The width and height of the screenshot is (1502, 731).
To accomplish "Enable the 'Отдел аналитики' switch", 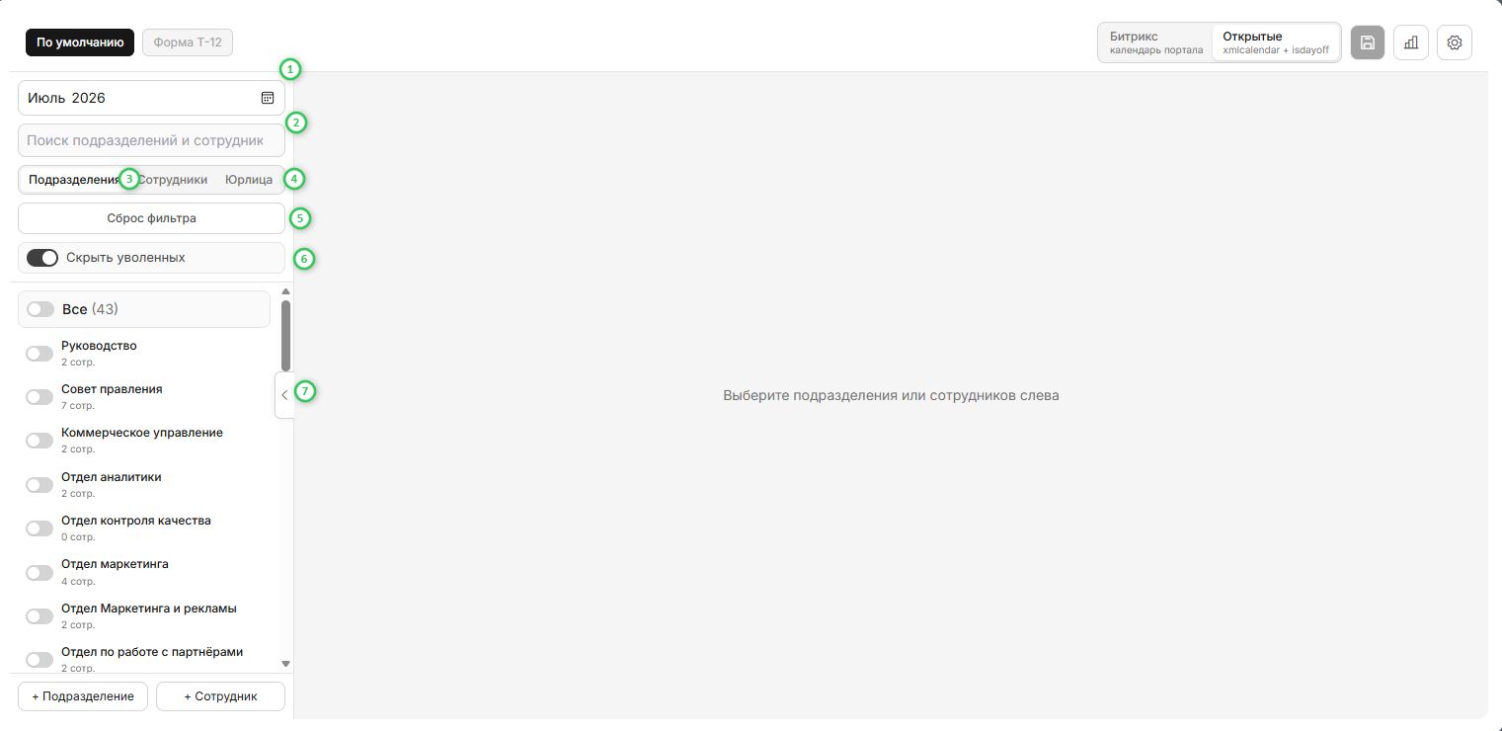I will coord(40,485).
